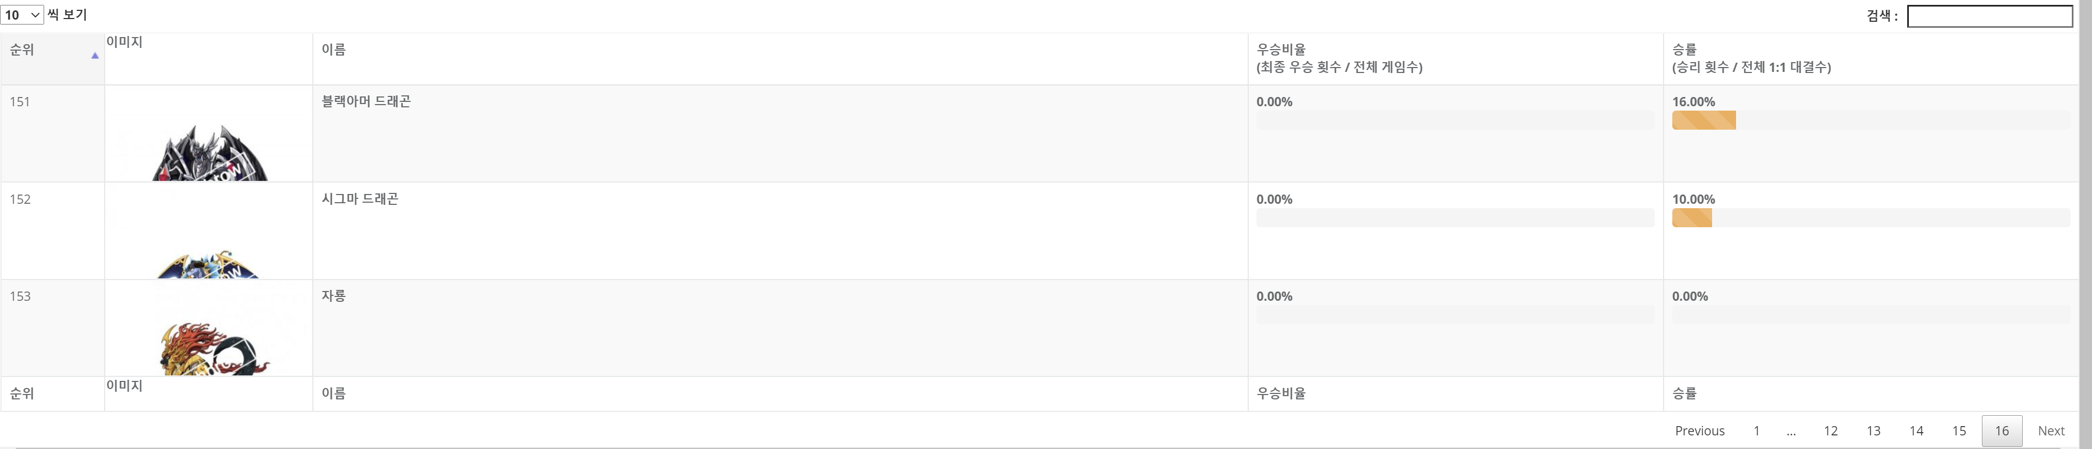Go to page 15
This screenshot has width=2092, height=449.
1960,430
